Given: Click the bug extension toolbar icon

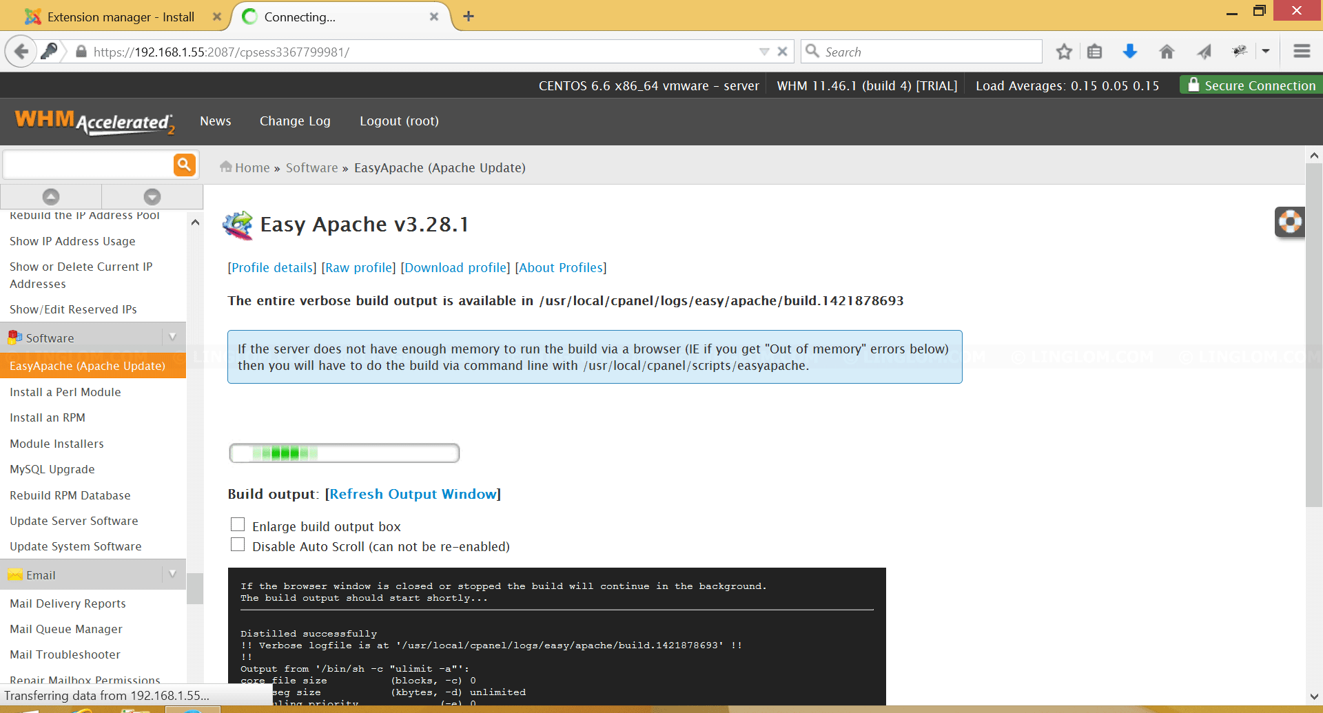Looking at the screenshot, I should click(1240, 52).
